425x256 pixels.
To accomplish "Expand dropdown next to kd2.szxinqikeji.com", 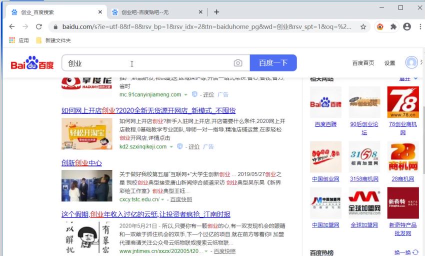I will click(x=171, y=146).
